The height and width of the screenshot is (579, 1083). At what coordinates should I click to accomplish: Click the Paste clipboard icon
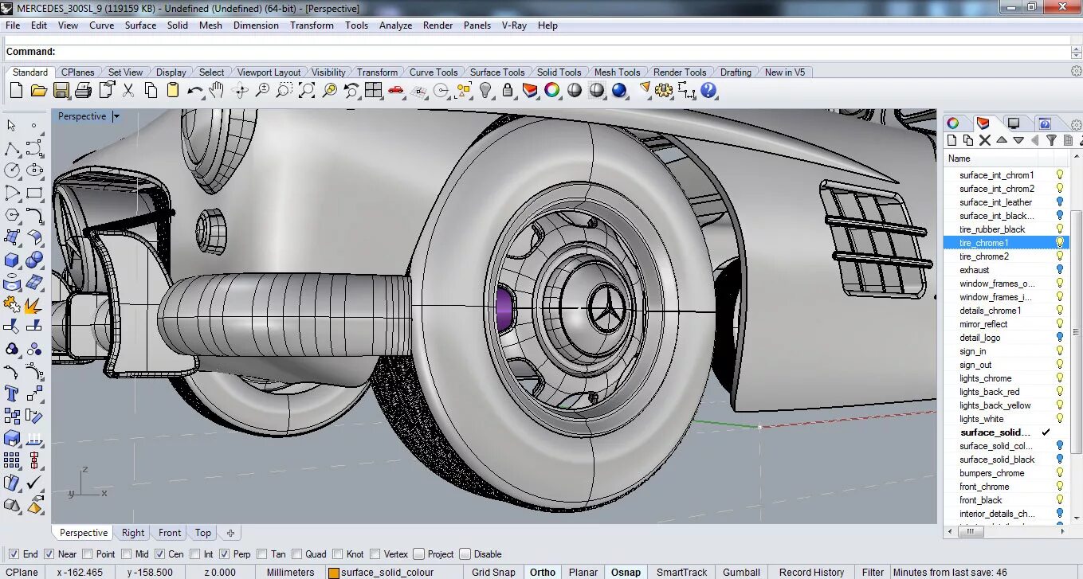click(x=173, y=91)
